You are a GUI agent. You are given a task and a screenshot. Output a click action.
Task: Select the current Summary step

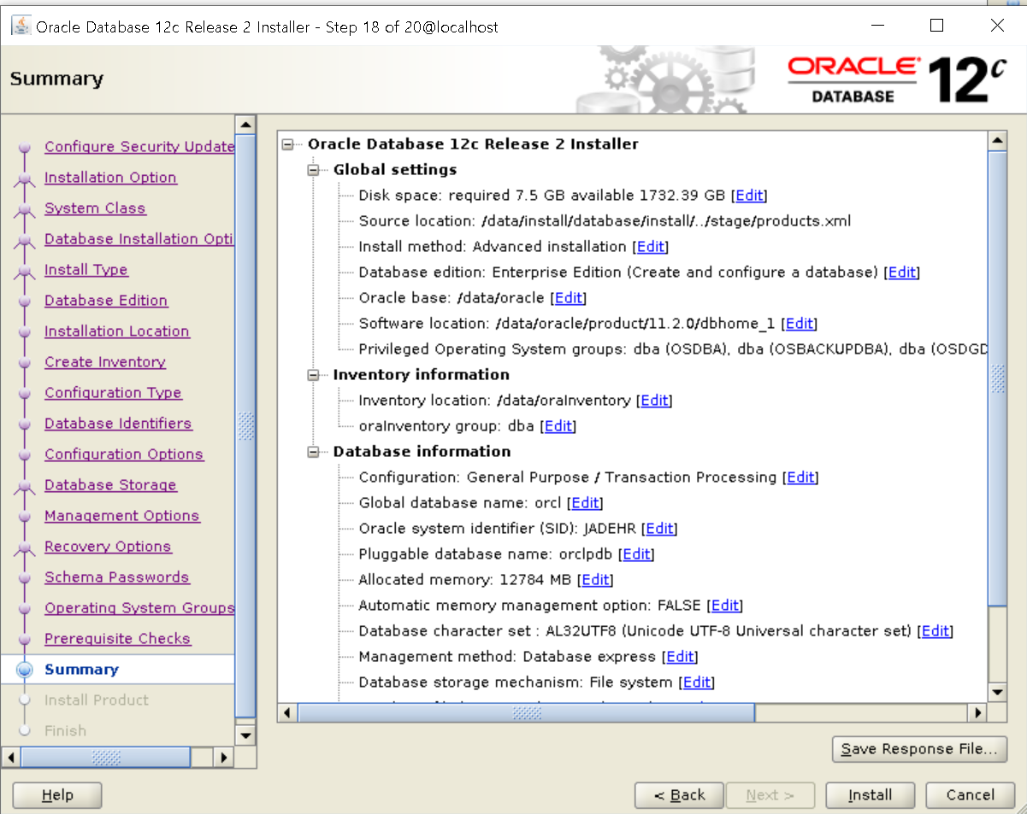pos(81,670)
